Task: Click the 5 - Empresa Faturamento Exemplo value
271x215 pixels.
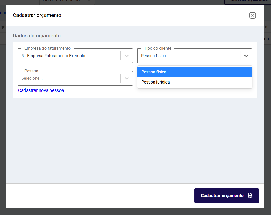Action: (x=53, y=56)
